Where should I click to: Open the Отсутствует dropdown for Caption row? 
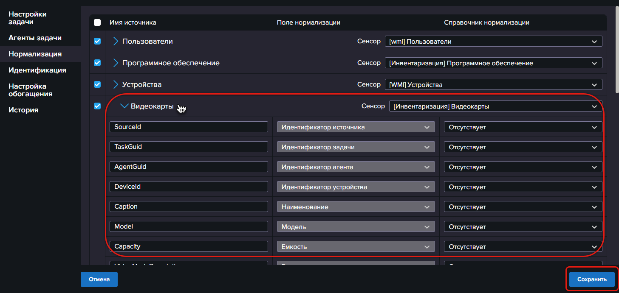coord(523,207)
